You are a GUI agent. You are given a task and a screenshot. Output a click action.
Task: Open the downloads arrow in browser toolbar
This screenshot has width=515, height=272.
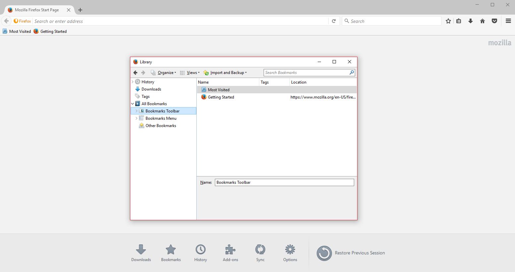pyautogui.click(x=470, y=21)
